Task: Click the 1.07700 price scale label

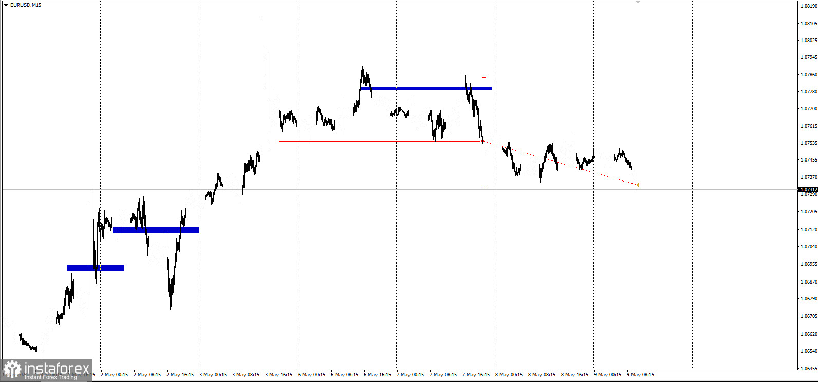Action: pyautogui.click(x=809, y=108)
